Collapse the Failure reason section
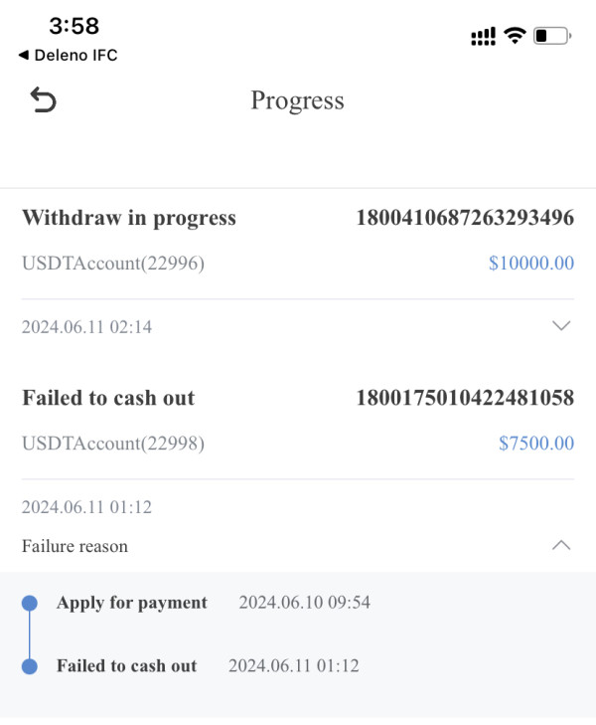Viewport: 596px width, 725px height. point(561,545)
